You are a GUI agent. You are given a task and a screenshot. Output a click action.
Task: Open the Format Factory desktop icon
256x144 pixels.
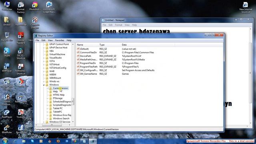pos(21,7)
